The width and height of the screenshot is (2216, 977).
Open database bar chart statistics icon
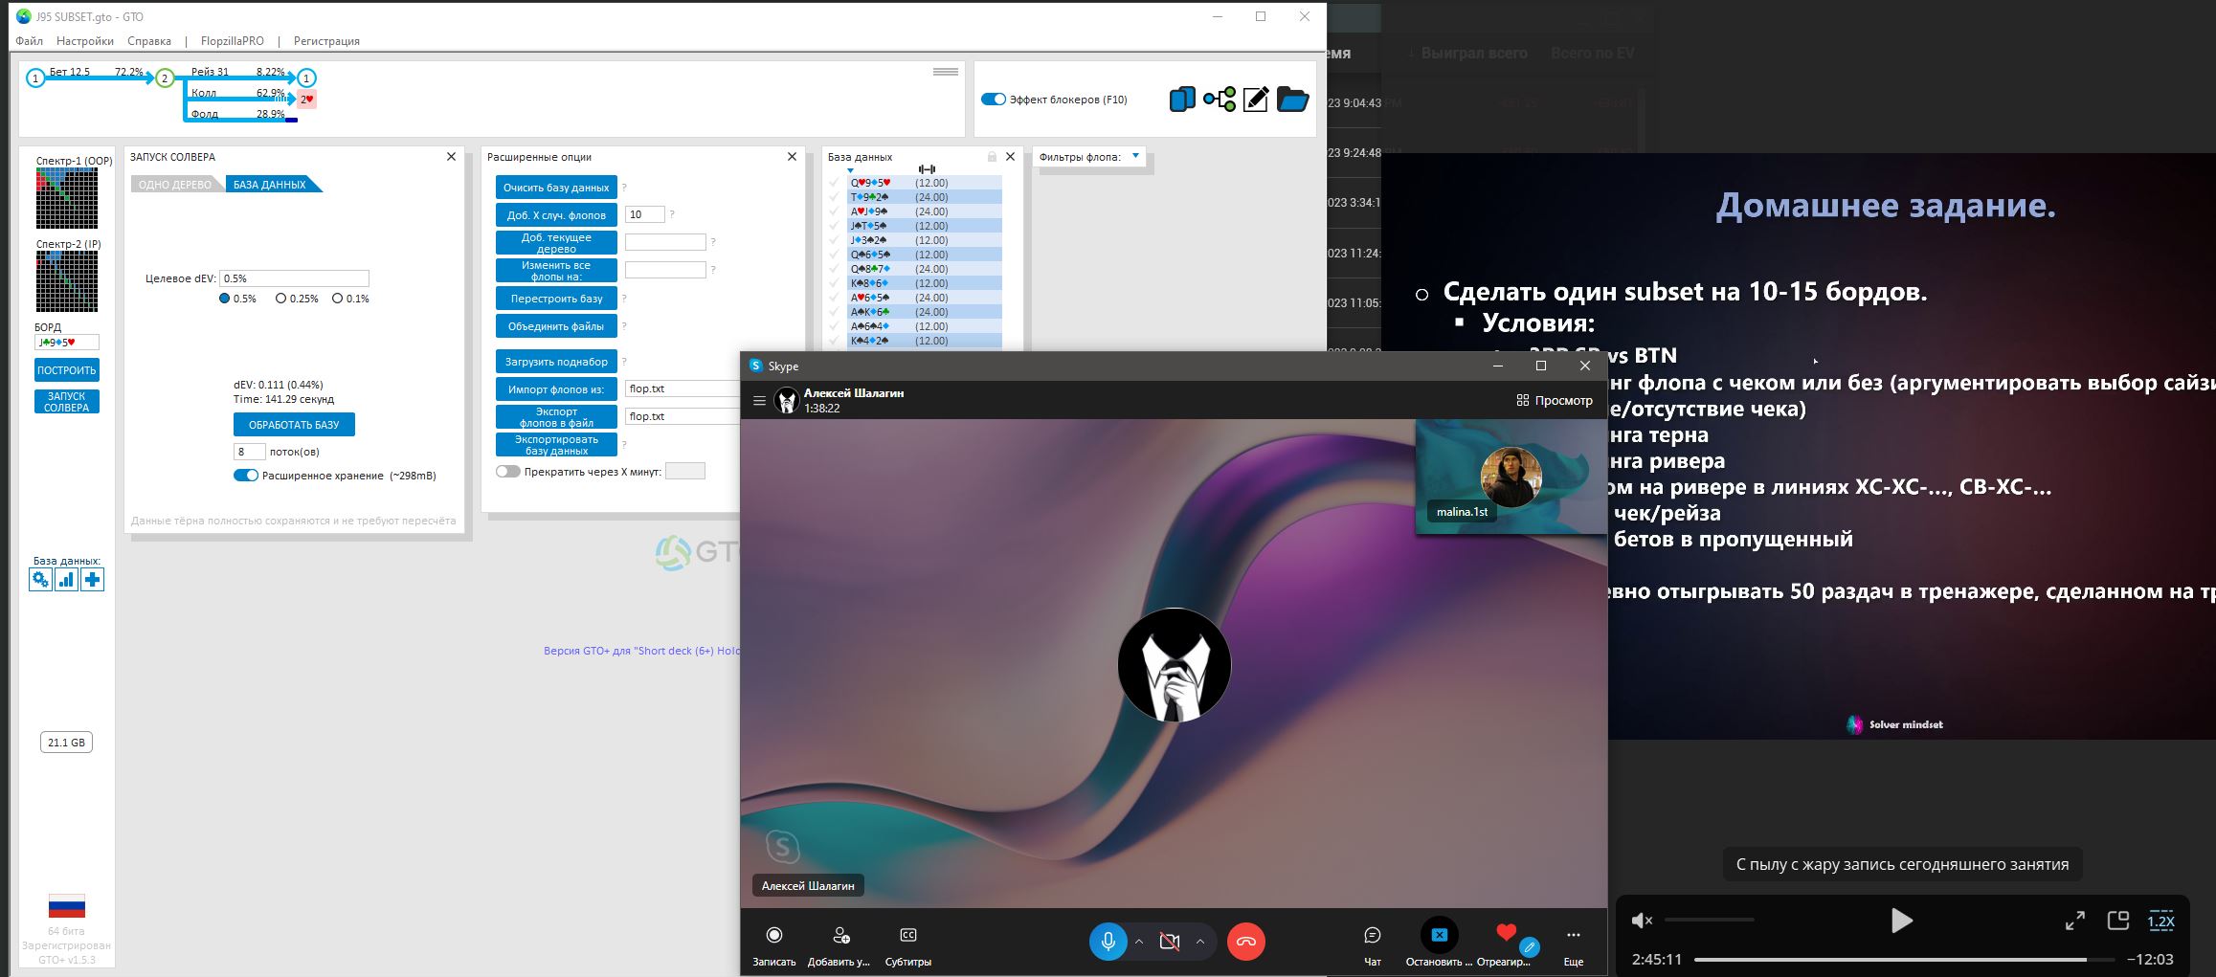[66, 580]
